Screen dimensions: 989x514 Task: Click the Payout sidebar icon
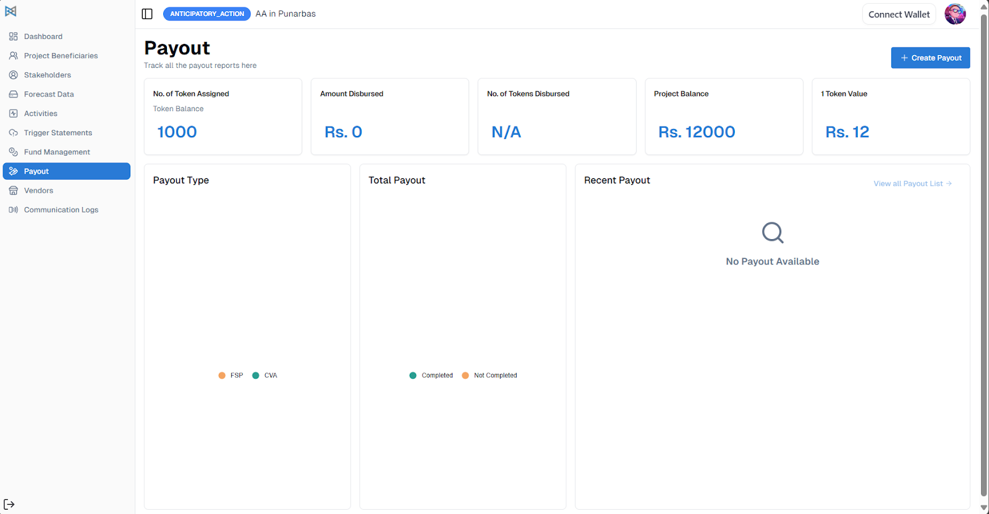(13, 171)
